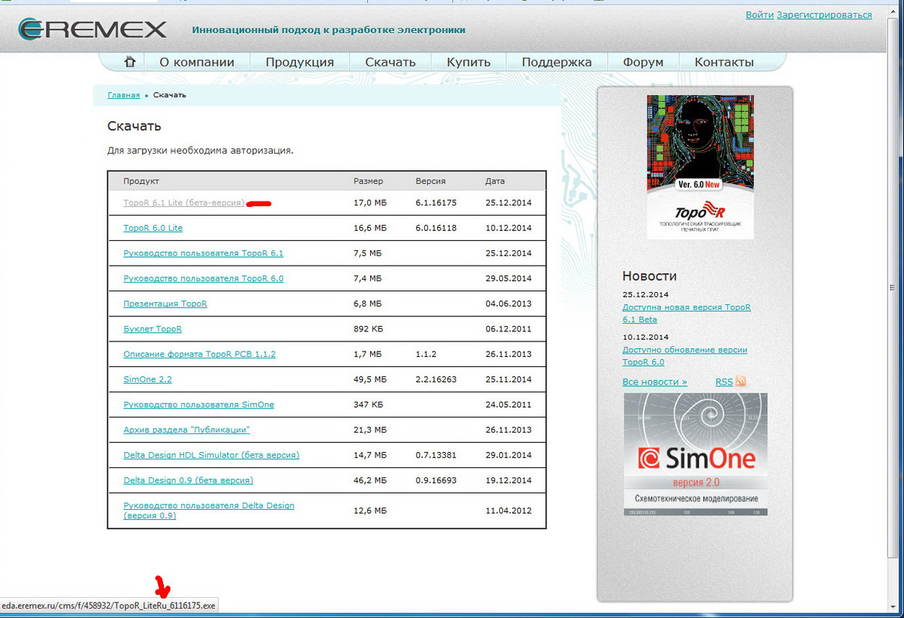Go to Главная breadcrumb link
The height and width of the screenshot is (618, 904).
click(124, 95)
